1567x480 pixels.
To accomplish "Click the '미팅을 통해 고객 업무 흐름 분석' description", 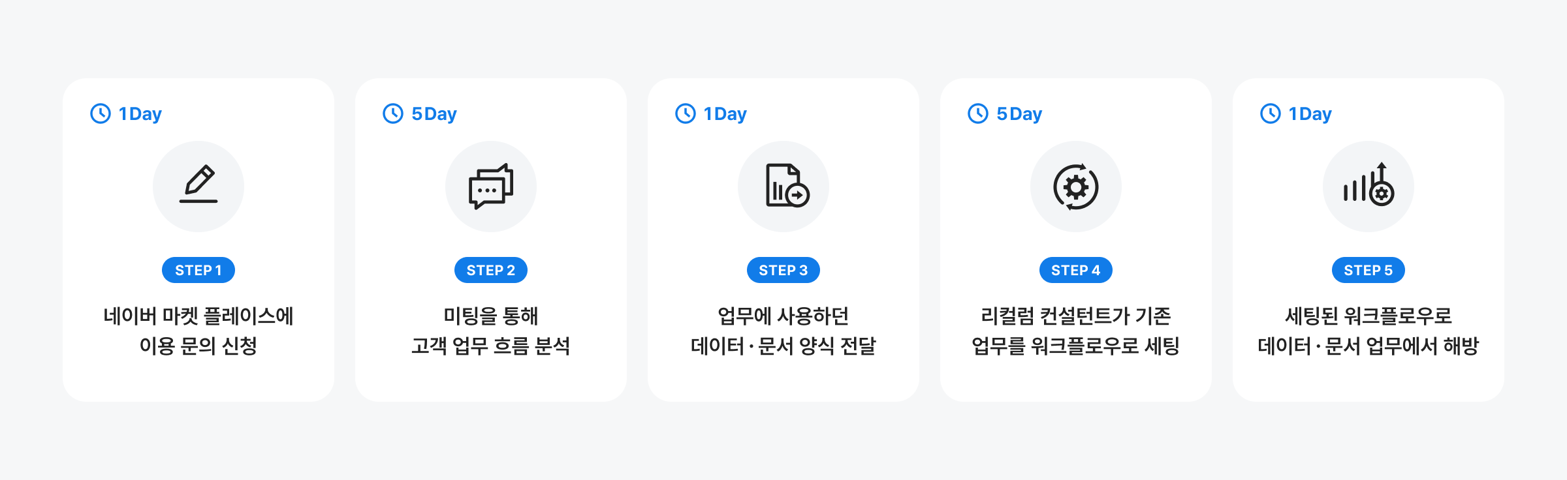I will tap(491, 331).
